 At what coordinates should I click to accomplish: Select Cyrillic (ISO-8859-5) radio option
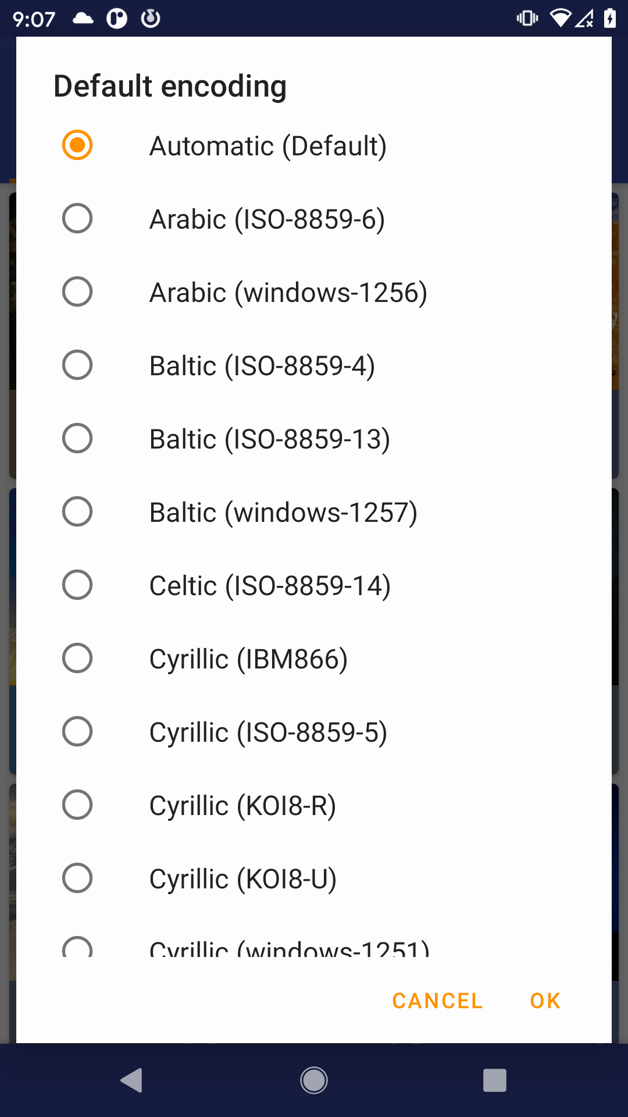[77, 731]
